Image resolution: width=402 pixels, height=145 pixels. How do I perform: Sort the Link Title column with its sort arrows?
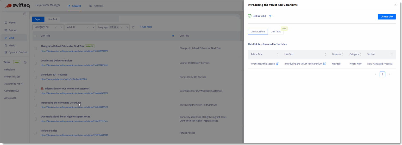pos(173,36)
